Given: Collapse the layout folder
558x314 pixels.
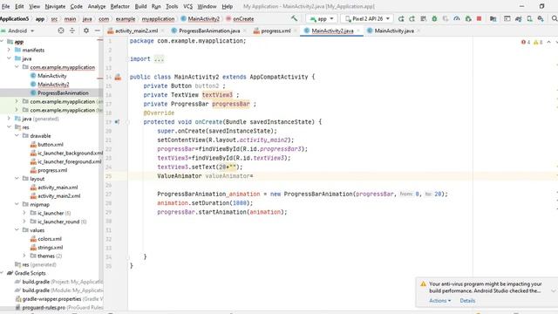Looking at the screenshot, I should tap(17, 178).
